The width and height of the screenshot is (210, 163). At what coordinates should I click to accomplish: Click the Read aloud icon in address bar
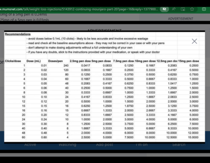[x=174, y=9]
